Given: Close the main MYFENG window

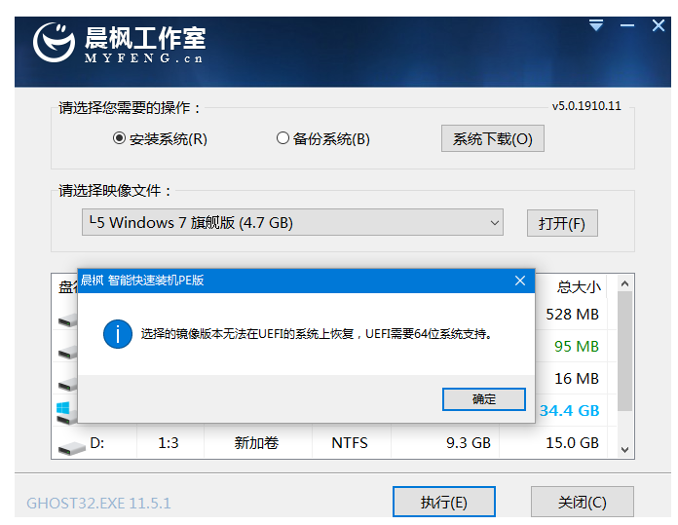Looking at the screenshot, I should pos(659,25).
